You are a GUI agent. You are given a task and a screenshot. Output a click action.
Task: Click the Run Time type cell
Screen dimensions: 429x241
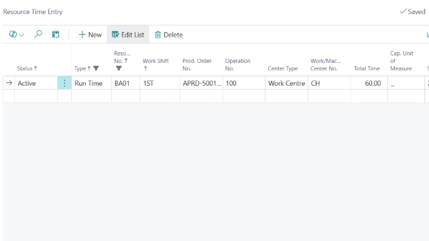pyautogui.click(x=91, y=83)
